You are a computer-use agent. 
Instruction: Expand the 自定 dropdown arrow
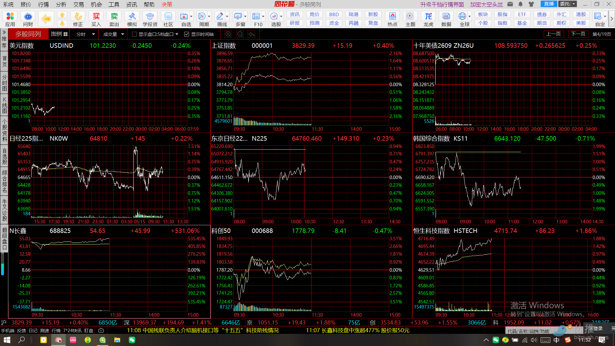(x=605, y=16)
